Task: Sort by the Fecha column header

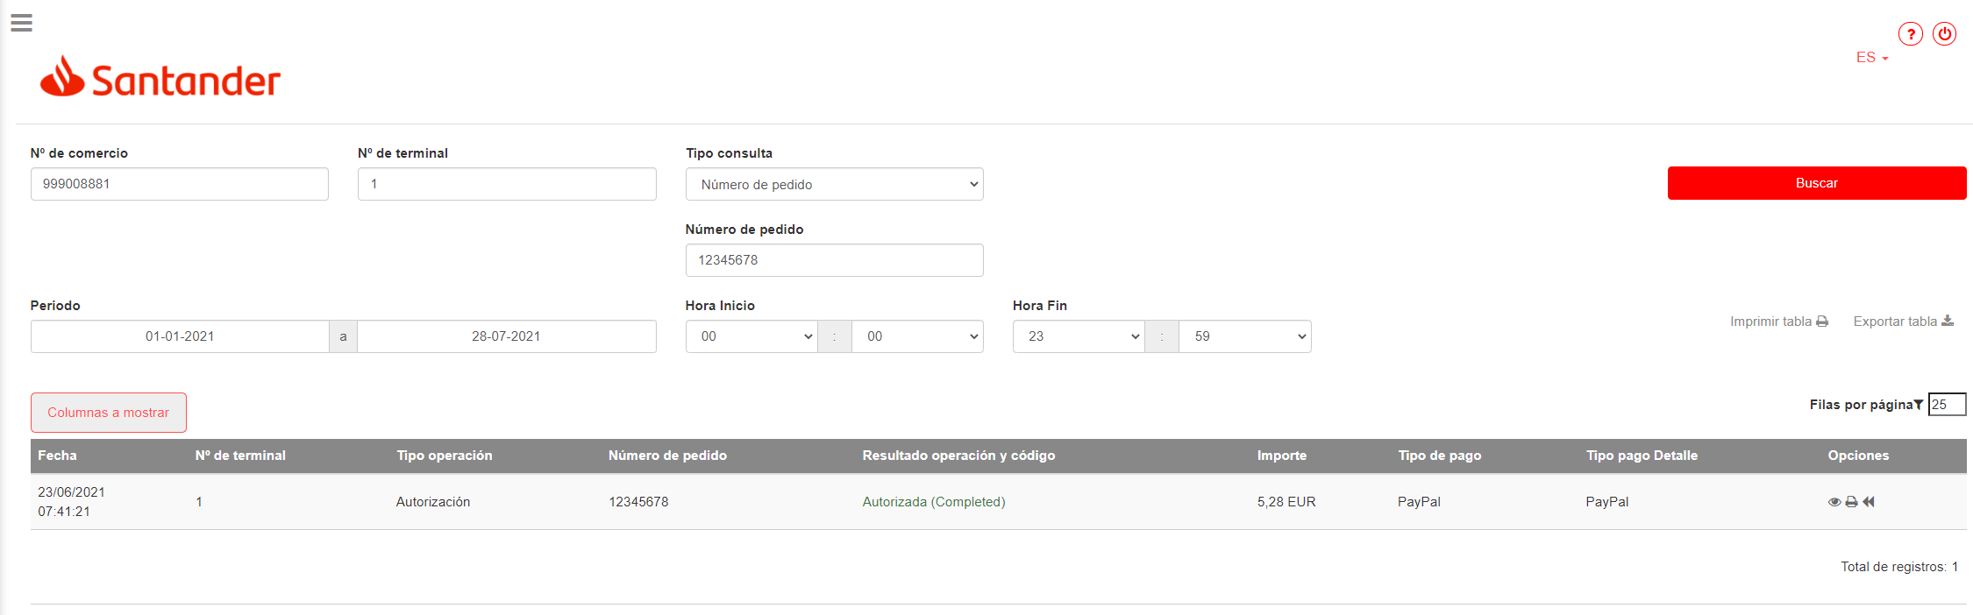Action: tap(57, 456)
